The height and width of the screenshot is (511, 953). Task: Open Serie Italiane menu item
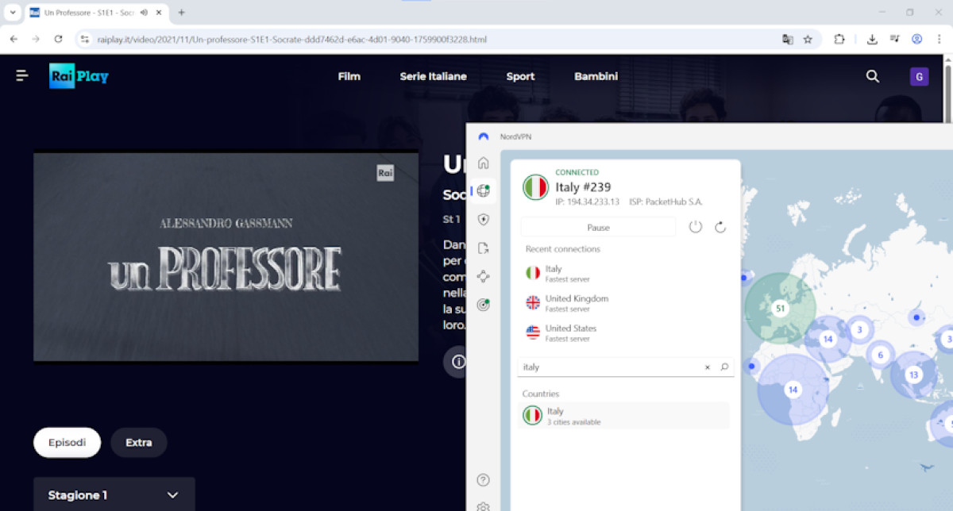point(433,76)
